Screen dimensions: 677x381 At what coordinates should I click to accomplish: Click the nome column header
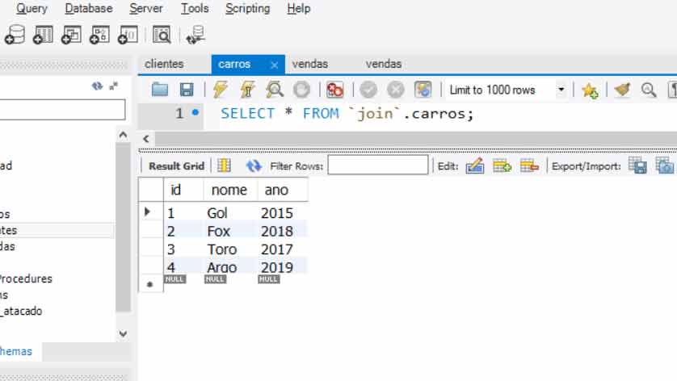pos(230,190)
